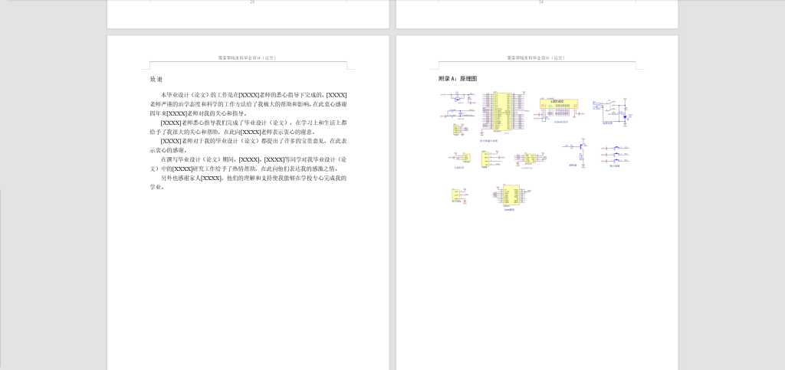This screenshot has height=370, width=785.
Task: Click the page header above the 附录 A heading
Action: 536,58
